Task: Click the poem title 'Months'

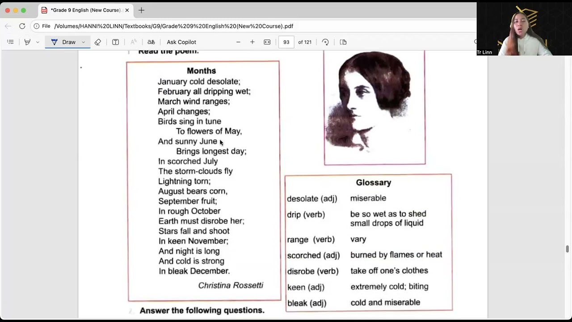Action: (201, 71)
